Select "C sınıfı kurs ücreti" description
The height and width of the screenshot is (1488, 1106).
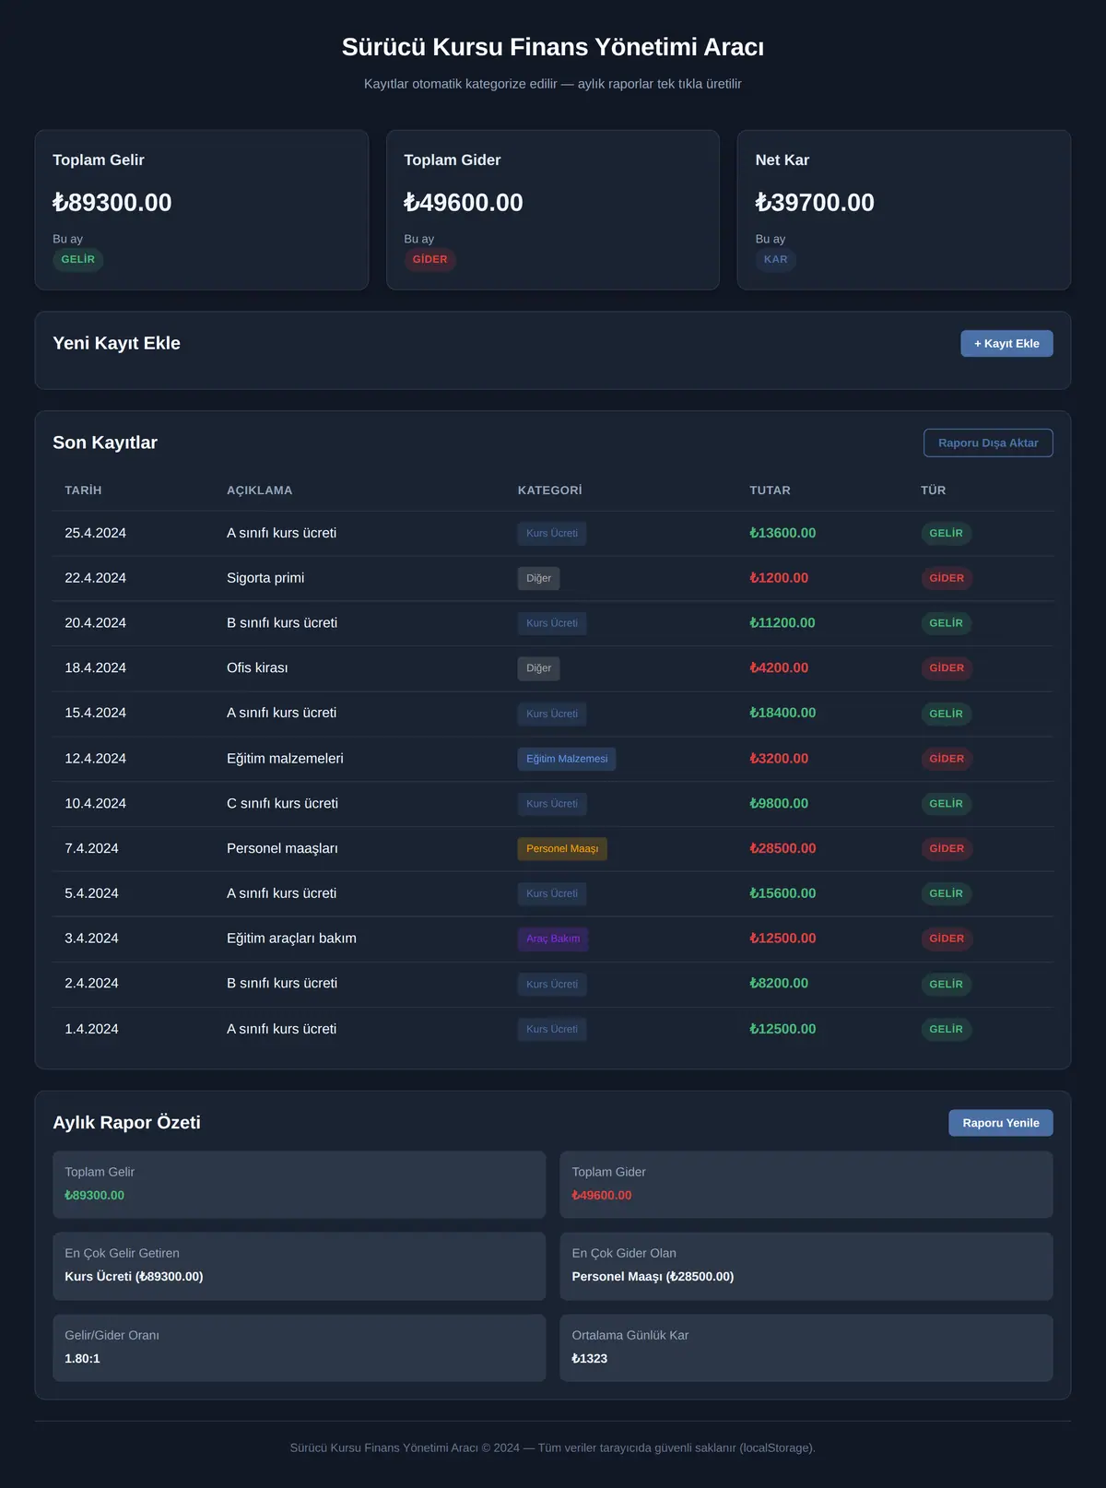[x=282, y=803]
